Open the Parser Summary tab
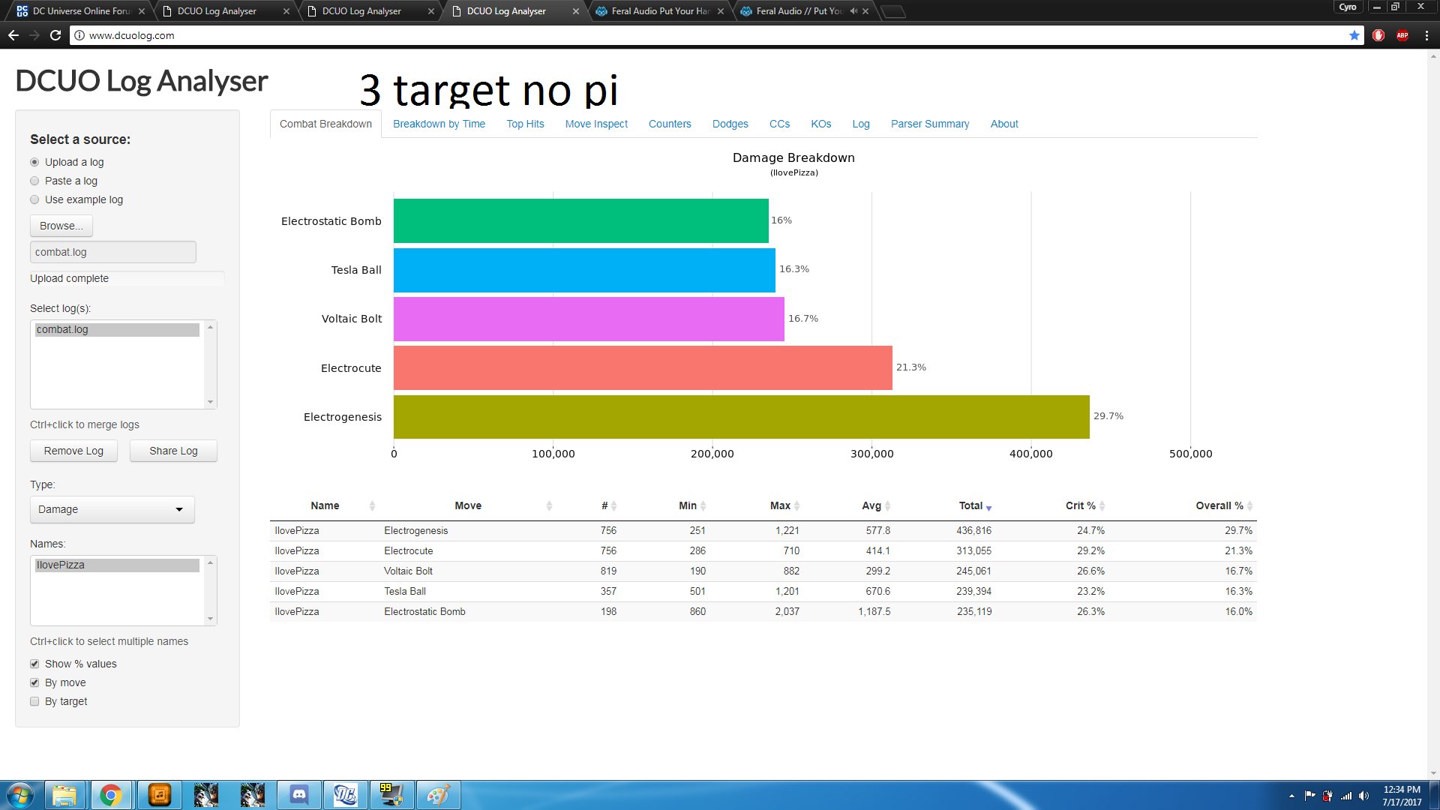 [x=930, y=124]
